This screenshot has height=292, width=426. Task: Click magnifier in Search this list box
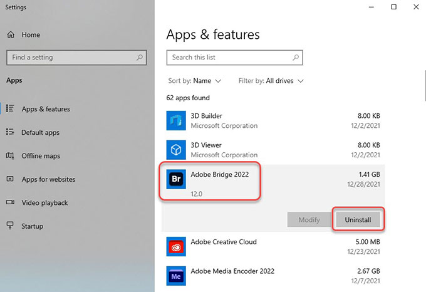(x=296, y=57)
